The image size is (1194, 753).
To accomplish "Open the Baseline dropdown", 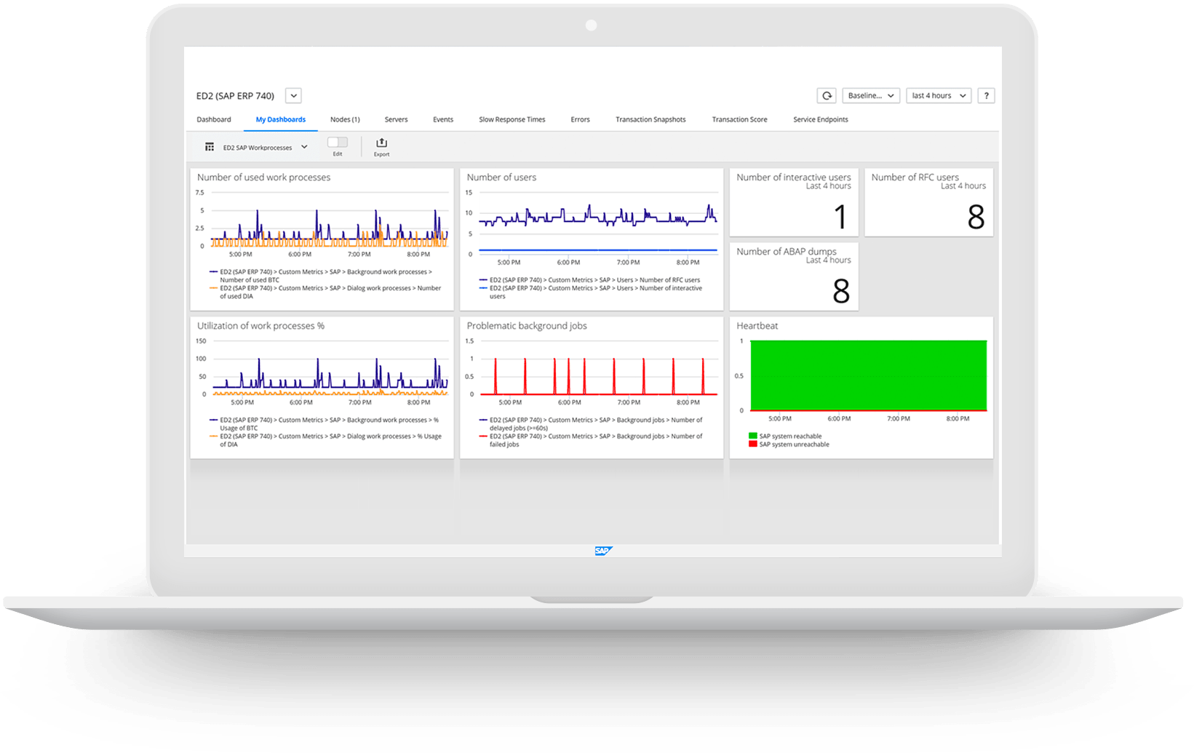I will (871, 95).
